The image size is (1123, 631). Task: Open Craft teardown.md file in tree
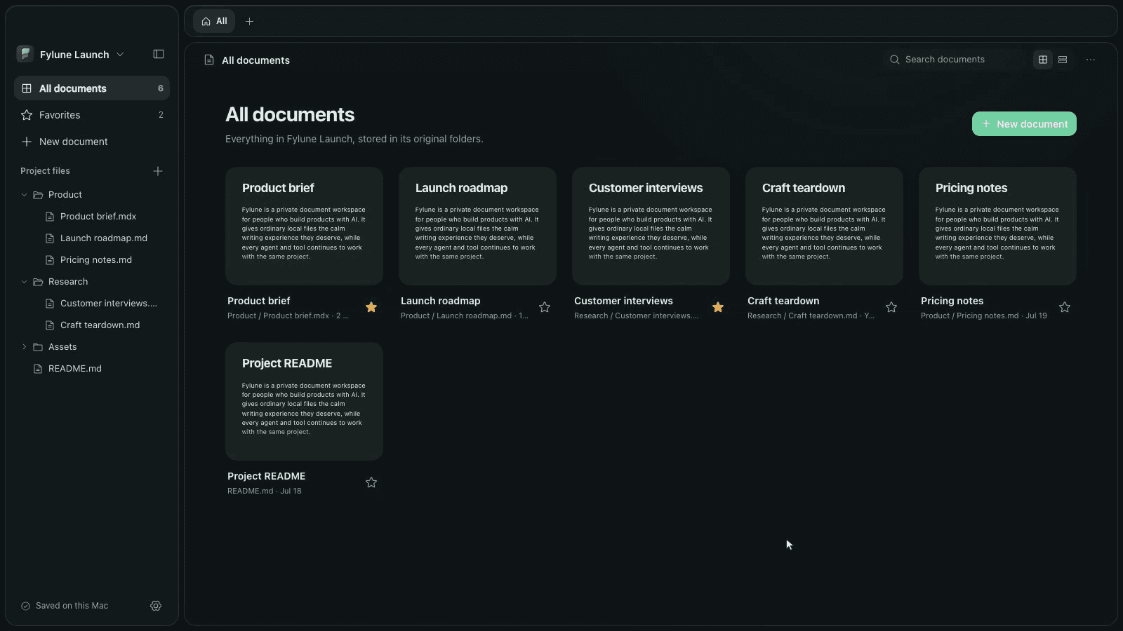100,325
